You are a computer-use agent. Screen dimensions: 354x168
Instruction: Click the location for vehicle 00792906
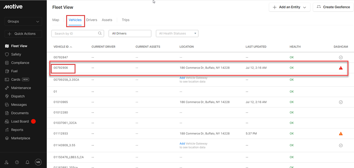[204, 68]
